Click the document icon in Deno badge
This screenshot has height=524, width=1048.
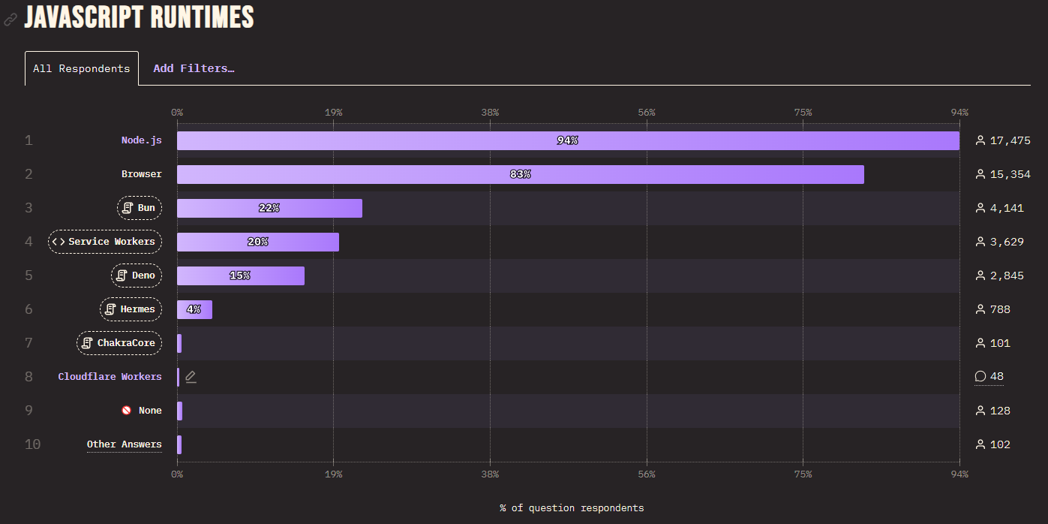coord(122,276)
